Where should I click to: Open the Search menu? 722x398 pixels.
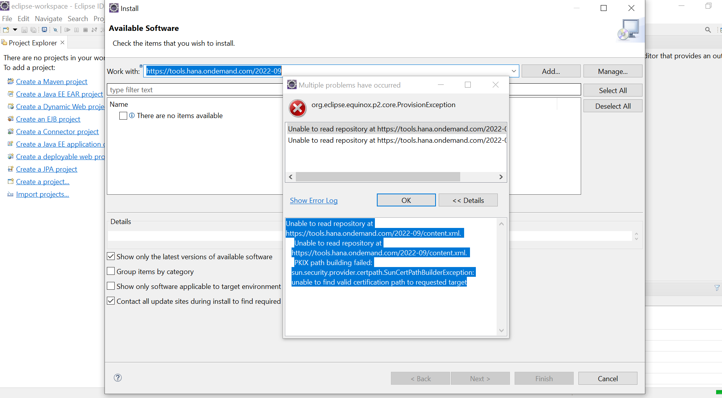point(78,18)
